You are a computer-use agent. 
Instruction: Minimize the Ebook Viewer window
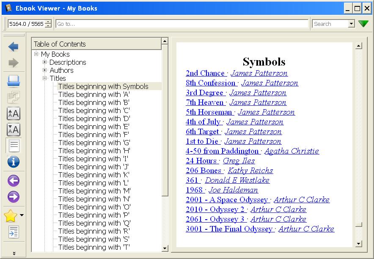click(x=348, y=8)
